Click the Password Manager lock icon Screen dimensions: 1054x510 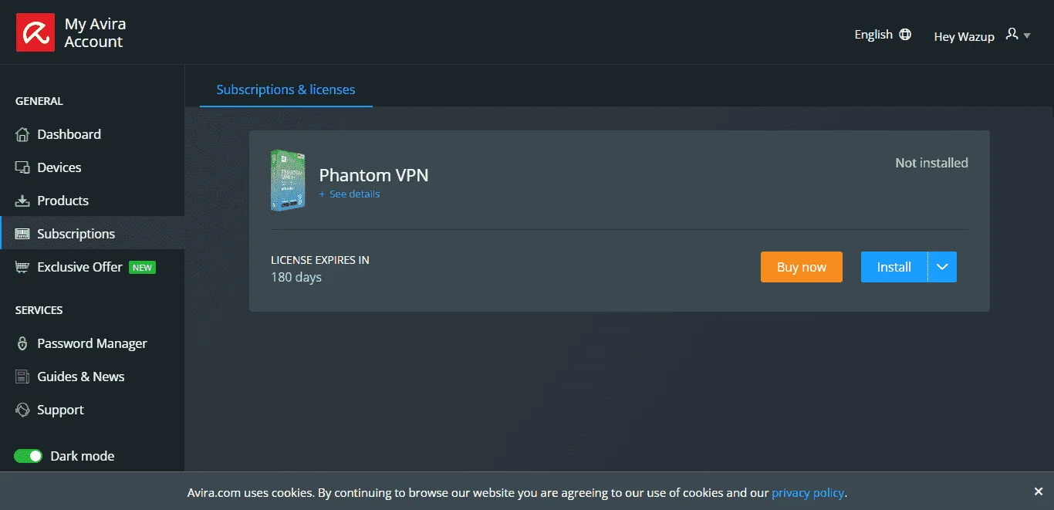[22, 343]
